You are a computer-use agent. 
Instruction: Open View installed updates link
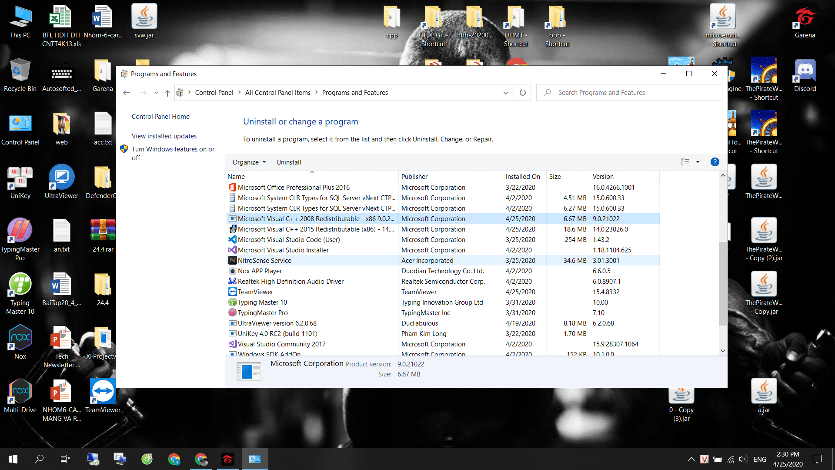click(164, 136)
